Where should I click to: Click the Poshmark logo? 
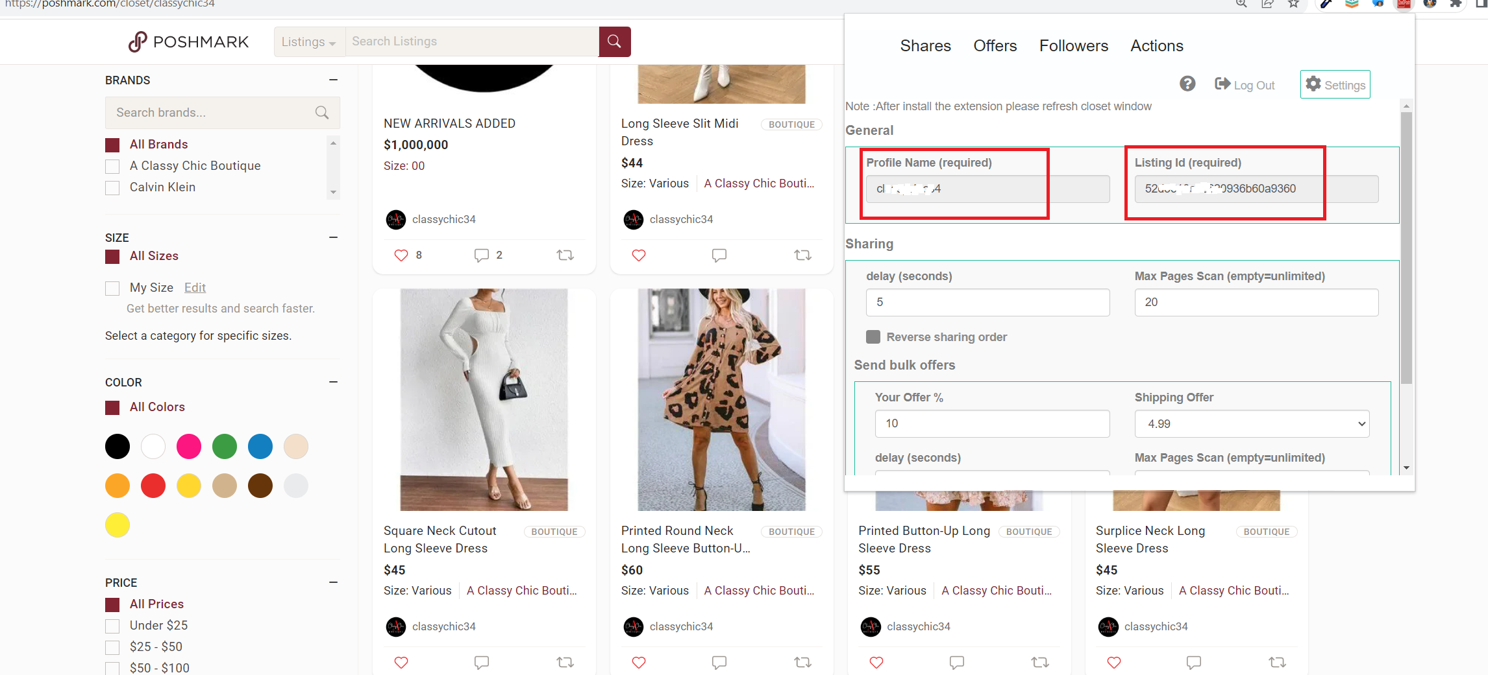click(188, 41)
